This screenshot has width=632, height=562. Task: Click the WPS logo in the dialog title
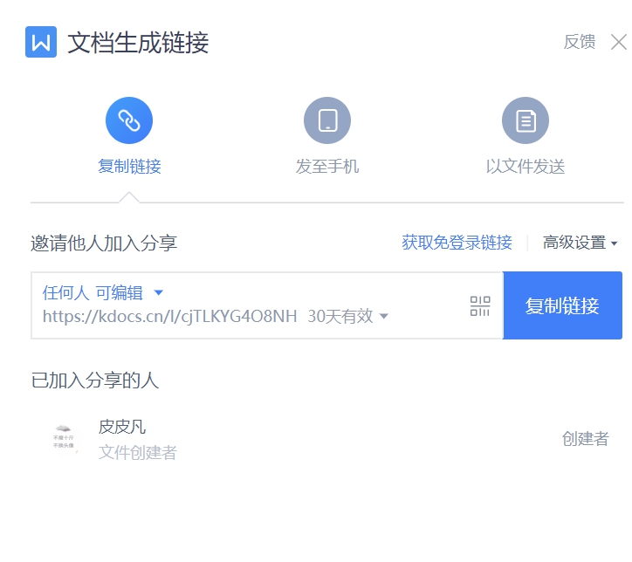pos(41,42)
